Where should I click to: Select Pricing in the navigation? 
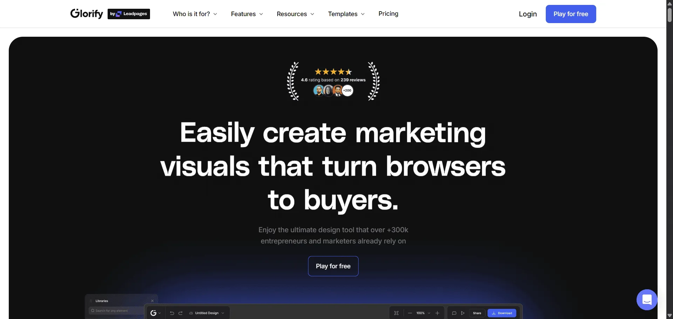(388, 14)
